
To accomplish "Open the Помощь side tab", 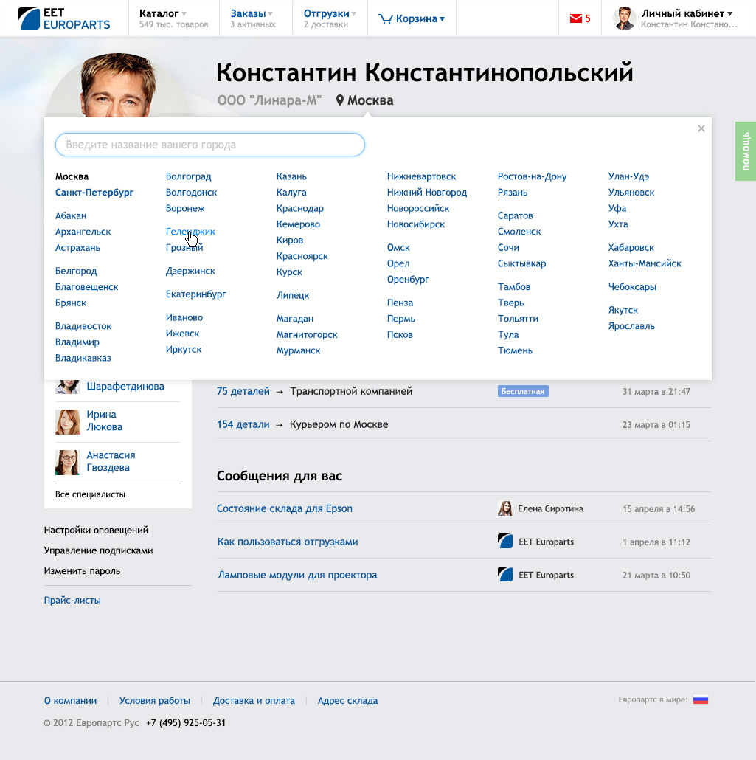I will coord(745,151).
